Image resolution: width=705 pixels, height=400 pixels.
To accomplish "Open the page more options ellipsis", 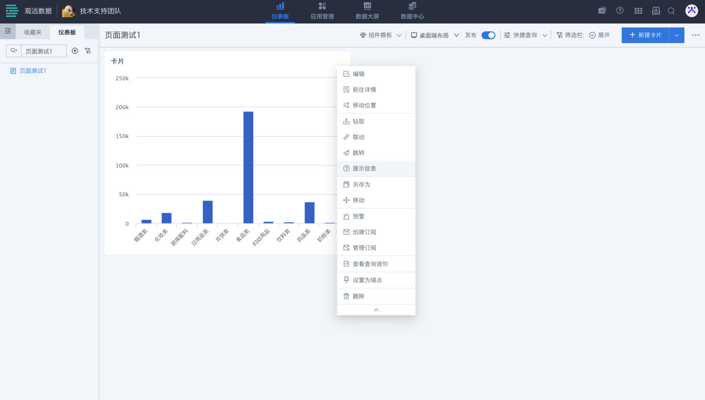I will click(696, 35).
